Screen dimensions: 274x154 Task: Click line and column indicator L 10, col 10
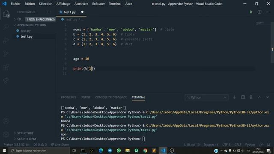pyautogui.click(x=192, y=145)
